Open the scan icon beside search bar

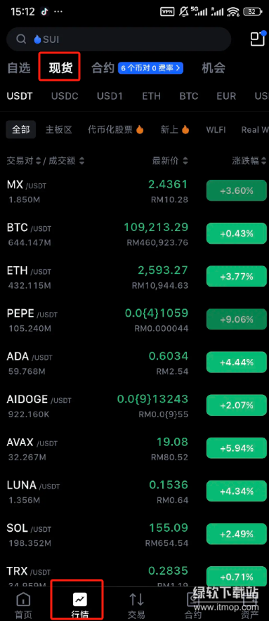[x=257, y=38]
